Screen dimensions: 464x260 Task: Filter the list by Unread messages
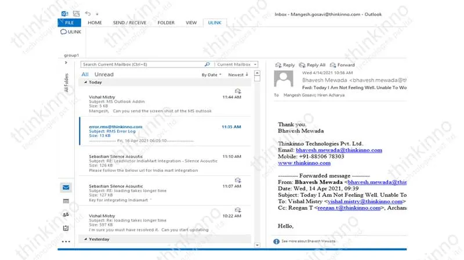coord(104,75)
